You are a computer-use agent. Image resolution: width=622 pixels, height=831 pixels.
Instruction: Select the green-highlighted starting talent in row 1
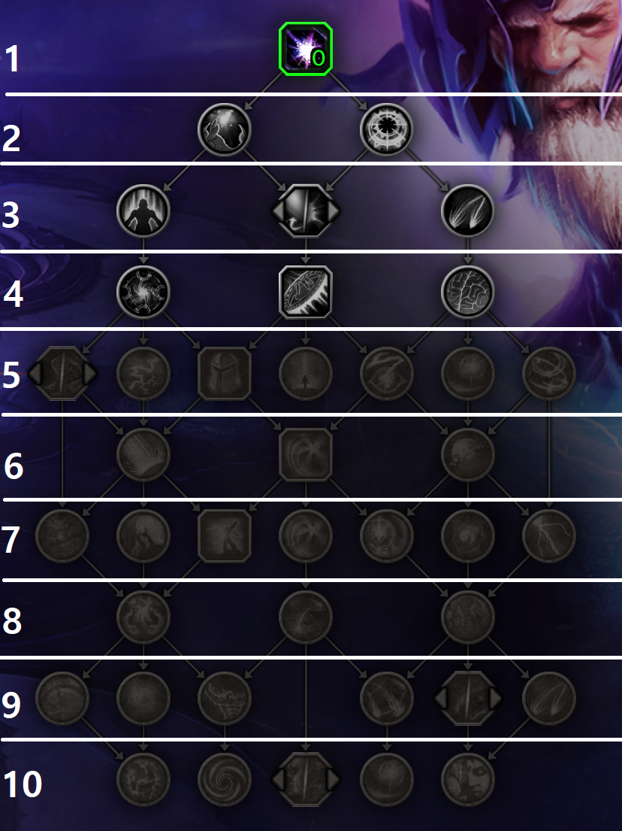click(x=306, y=49)
